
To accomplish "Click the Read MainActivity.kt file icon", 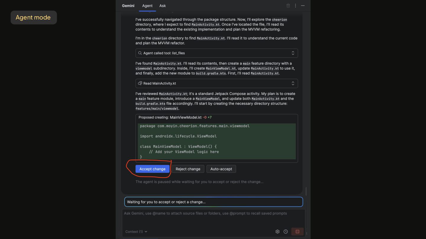I will (140, 83).
